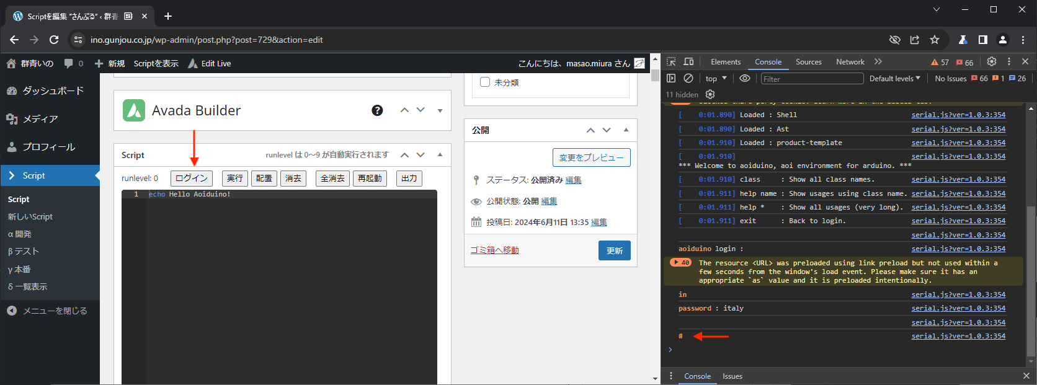Click the ゴミ箱へ移動 link
The width and height of the screenshot is (1037, 385).
tap(494, 250)
